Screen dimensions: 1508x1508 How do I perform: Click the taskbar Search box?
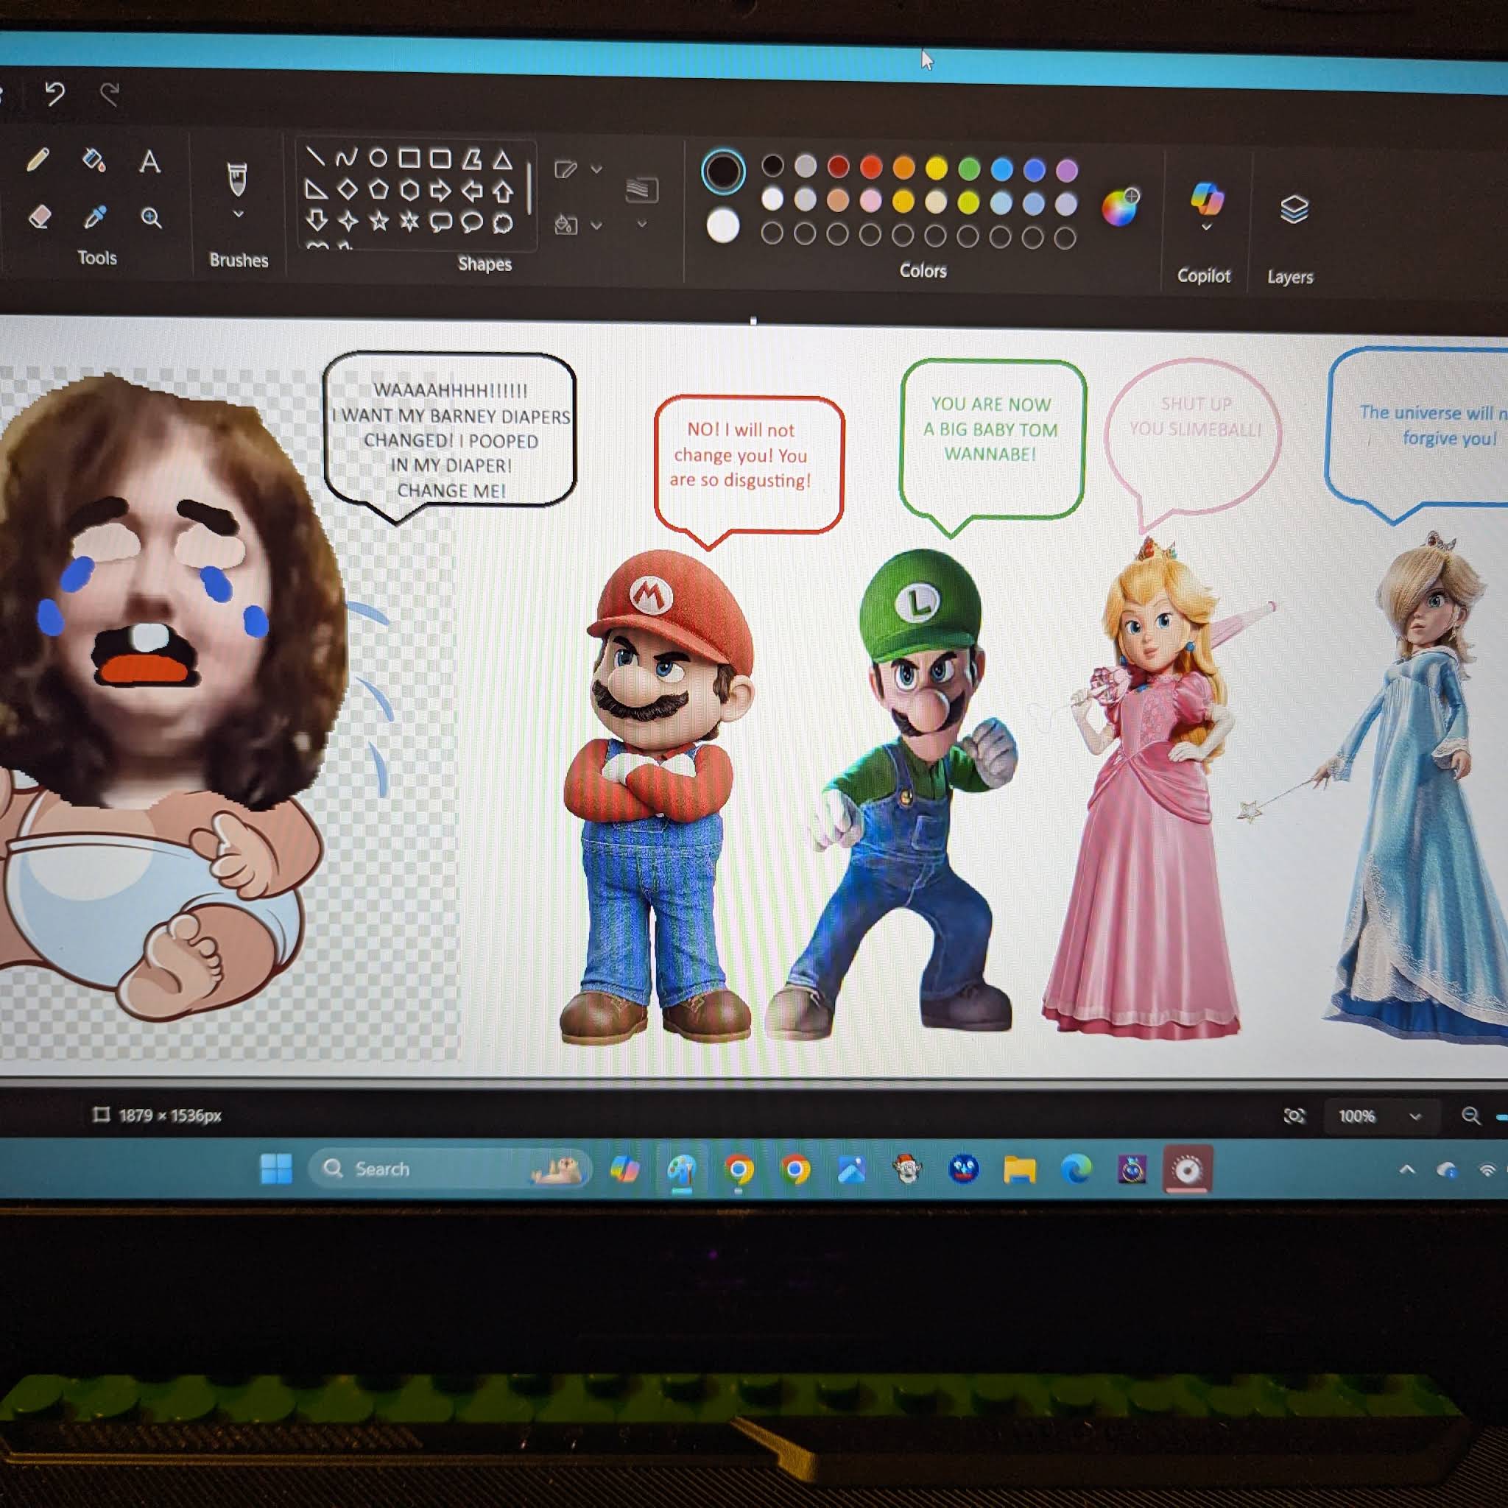click(451, 1169)
